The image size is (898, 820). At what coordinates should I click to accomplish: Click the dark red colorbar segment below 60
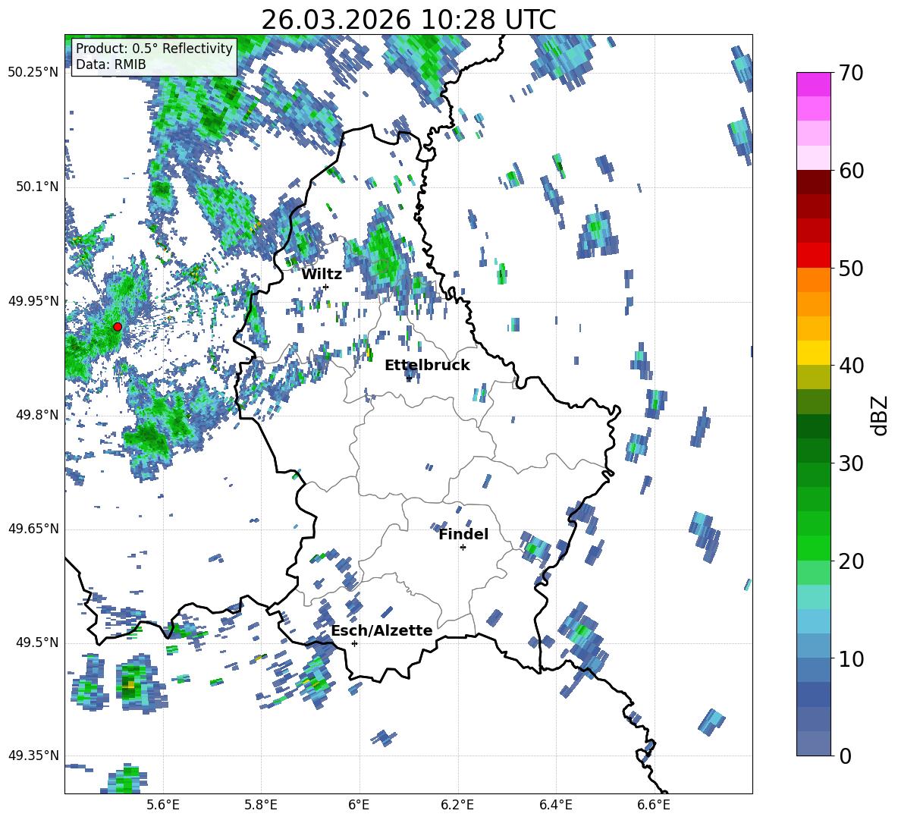click(x=813, y=182)
